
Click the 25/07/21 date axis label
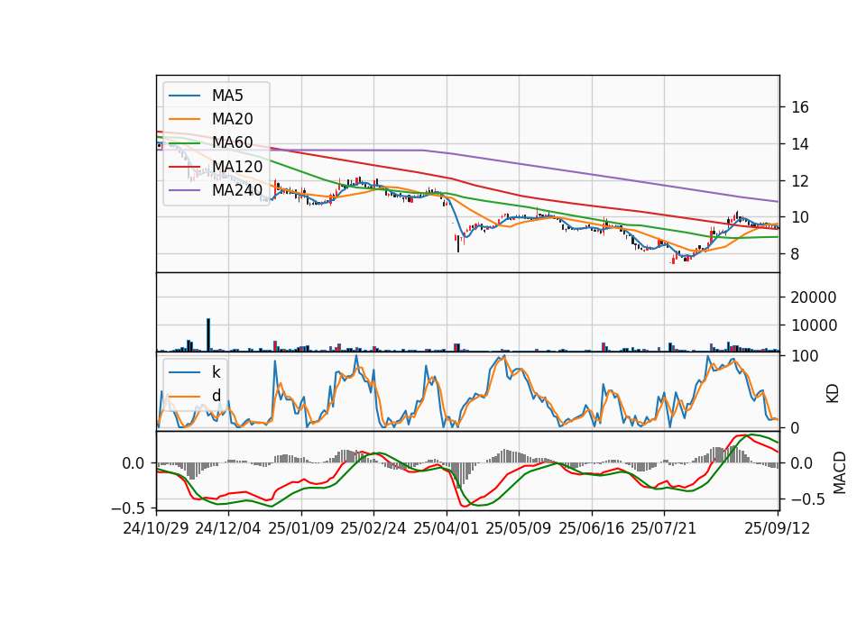tap(664, 528)
